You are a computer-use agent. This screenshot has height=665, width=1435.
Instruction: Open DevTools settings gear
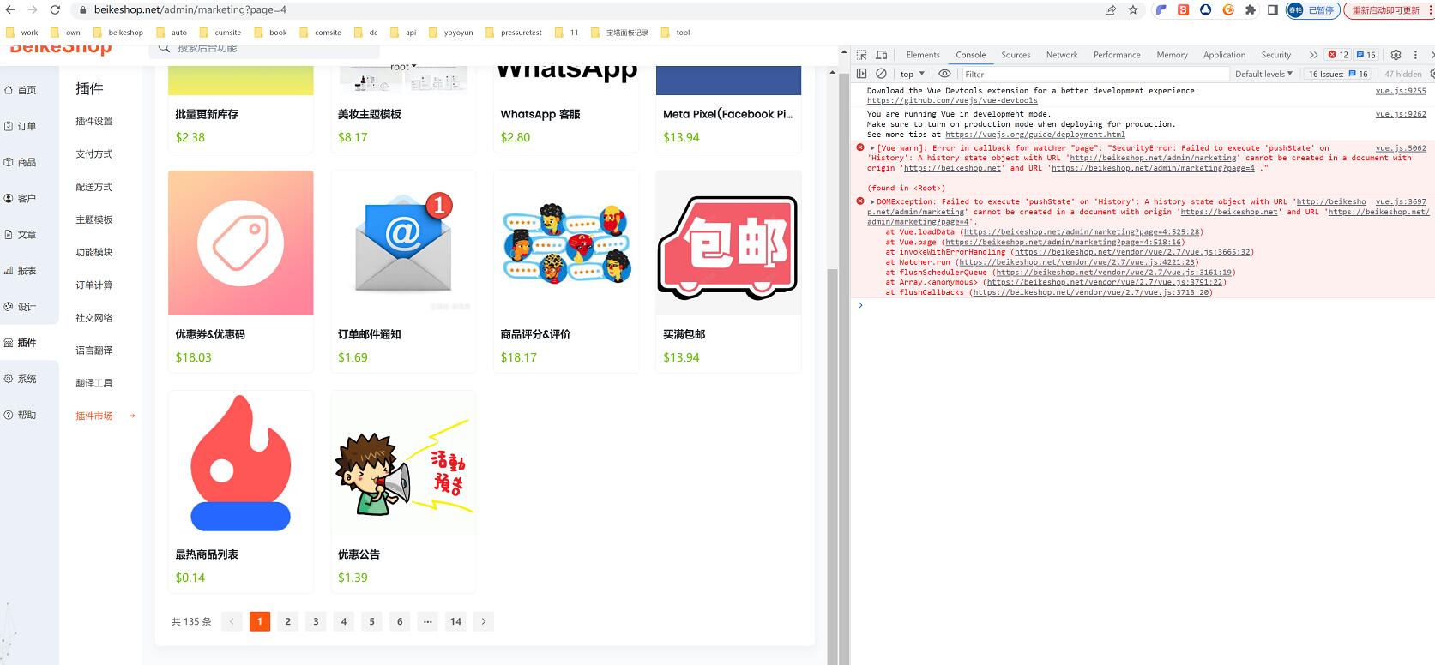pyautogui.click(x=1396, y=55)
